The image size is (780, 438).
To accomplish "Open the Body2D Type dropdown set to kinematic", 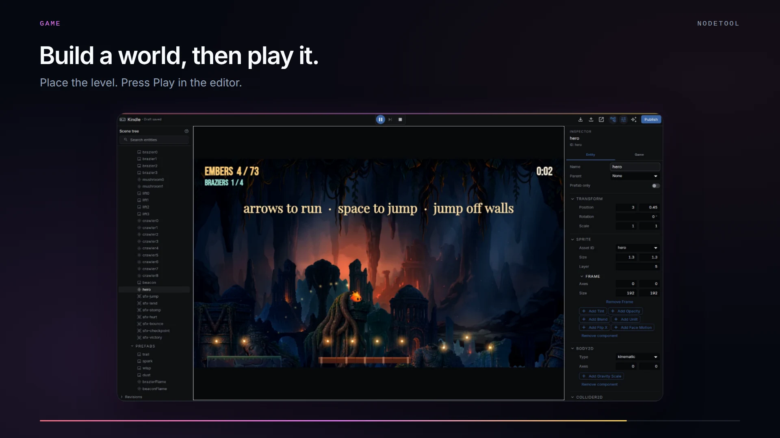I will point(637,357).
